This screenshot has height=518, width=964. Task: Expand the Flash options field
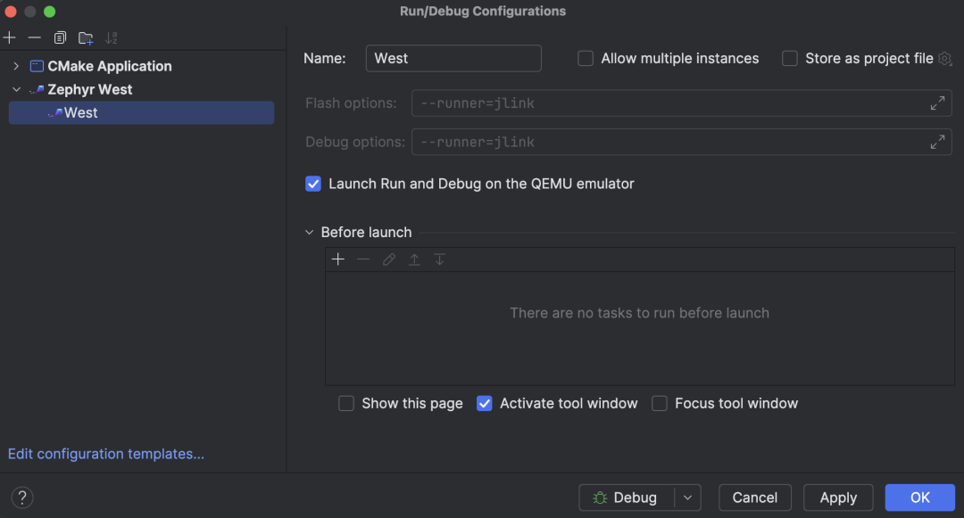[937, 103]
